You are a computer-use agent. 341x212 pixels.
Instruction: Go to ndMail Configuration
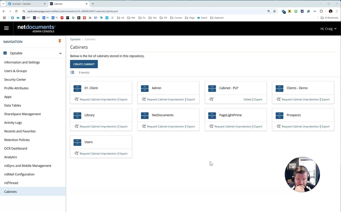click(x=19, y=174)
